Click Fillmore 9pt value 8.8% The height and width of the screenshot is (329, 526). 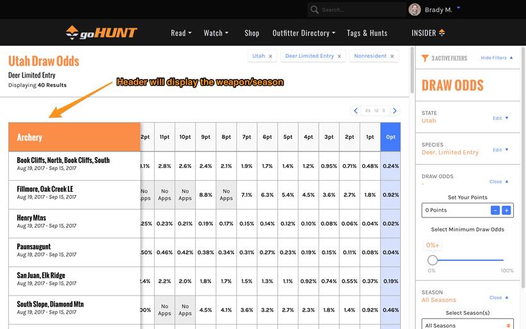tap(206, 195)
